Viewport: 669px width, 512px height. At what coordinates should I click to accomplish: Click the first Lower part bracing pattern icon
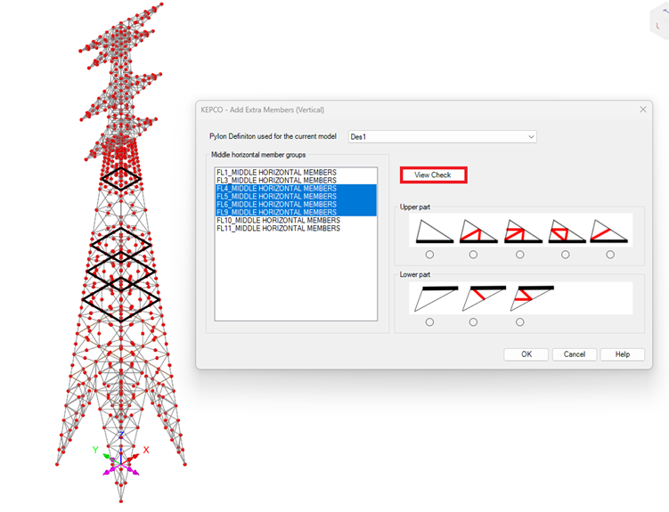435,299
